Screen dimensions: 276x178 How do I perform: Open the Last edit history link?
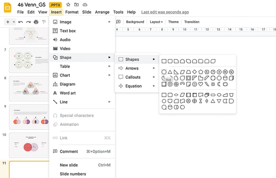point(165,12)
